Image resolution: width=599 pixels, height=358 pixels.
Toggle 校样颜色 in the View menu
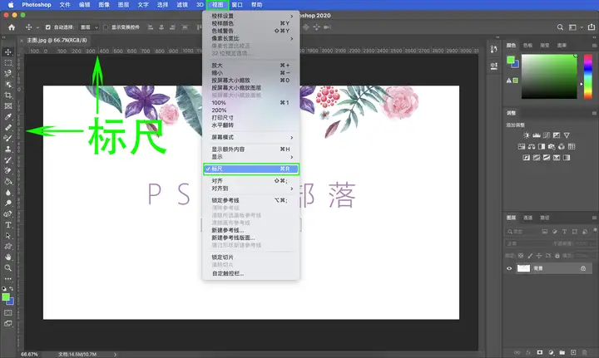click(251, 23)
